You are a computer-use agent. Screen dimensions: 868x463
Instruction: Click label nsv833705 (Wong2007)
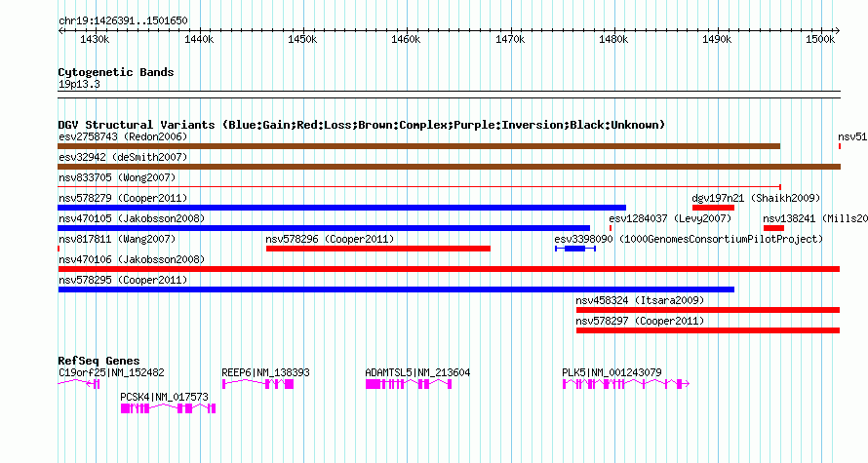click(x=117, y=177)
